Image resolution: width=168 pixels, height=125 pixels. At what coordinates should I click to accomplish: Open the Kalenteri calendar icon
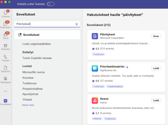pyautogui.click(x=6, y=46)
